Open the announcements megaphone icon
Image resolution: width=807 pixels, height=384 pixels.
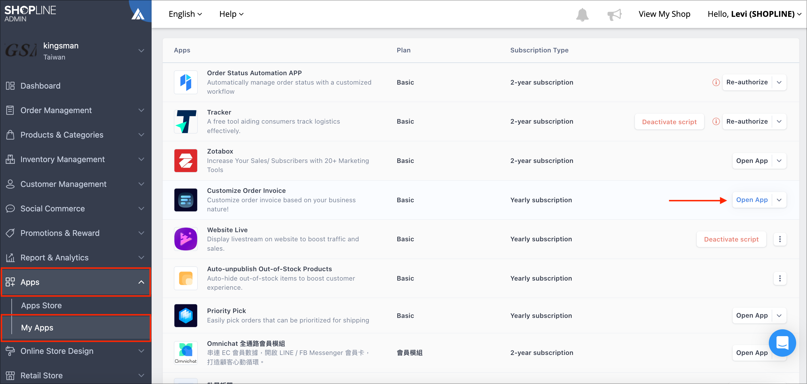pyautogui.click(x=614, y=15)
